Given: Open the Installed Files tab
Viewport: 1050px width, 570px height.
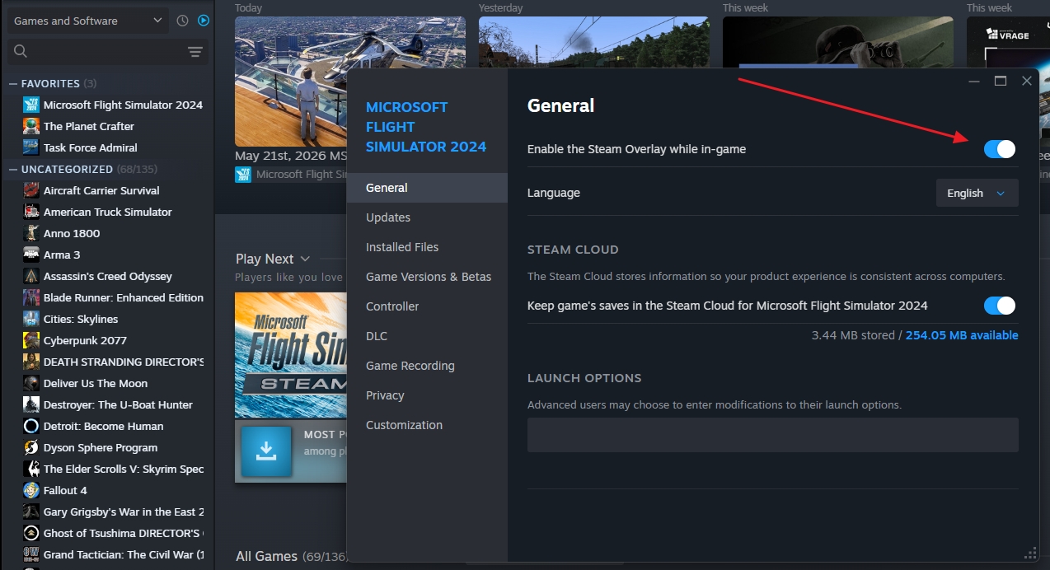Looking at the screenshot, I should point(427,247).
